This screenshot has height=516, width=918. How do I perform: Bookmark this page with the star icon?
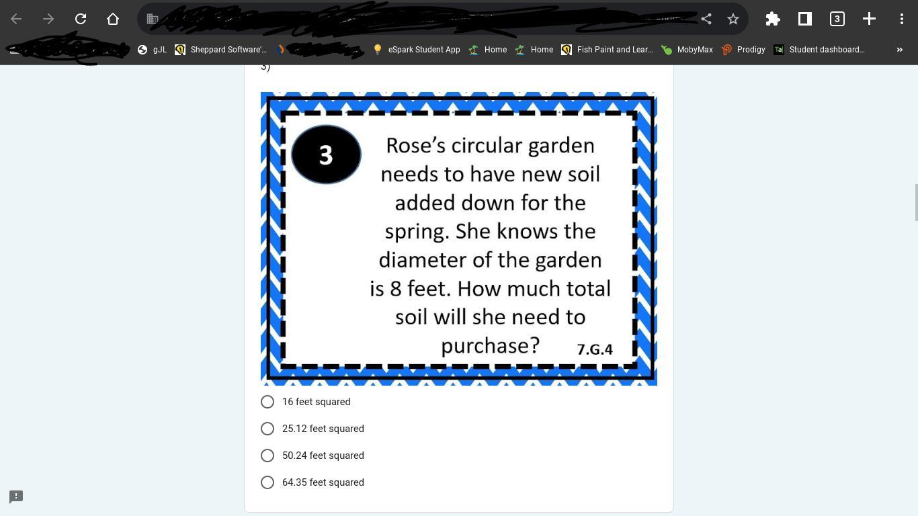coord(733,19)
